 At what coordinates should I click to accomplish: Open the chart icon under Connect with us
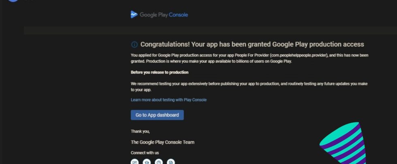click(135, 162)
